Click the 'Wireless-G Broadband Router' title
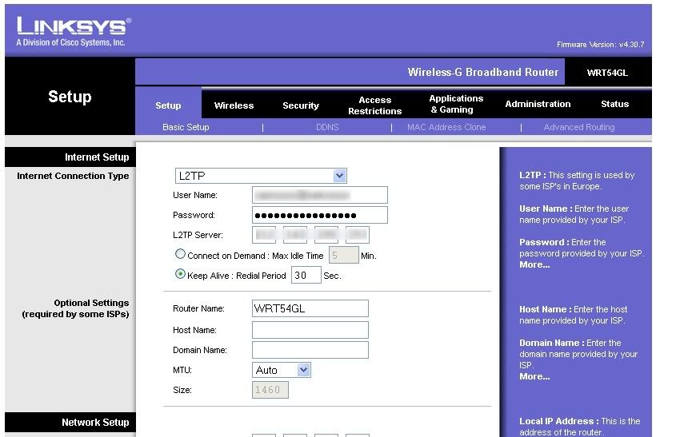The width and height of the screenshot is (680, 437). (483, 72)
